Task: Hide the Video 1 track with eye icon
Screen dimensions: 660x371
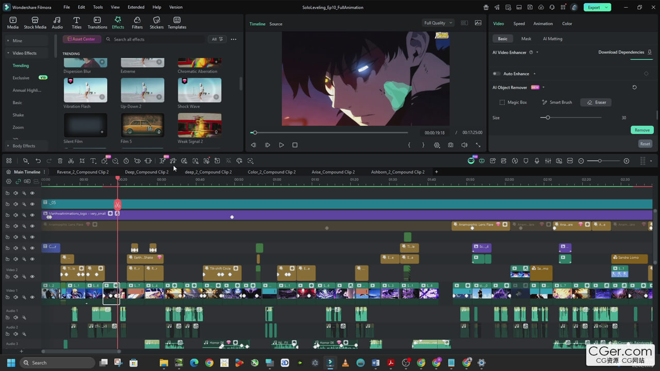Action: tap(32, 297)
